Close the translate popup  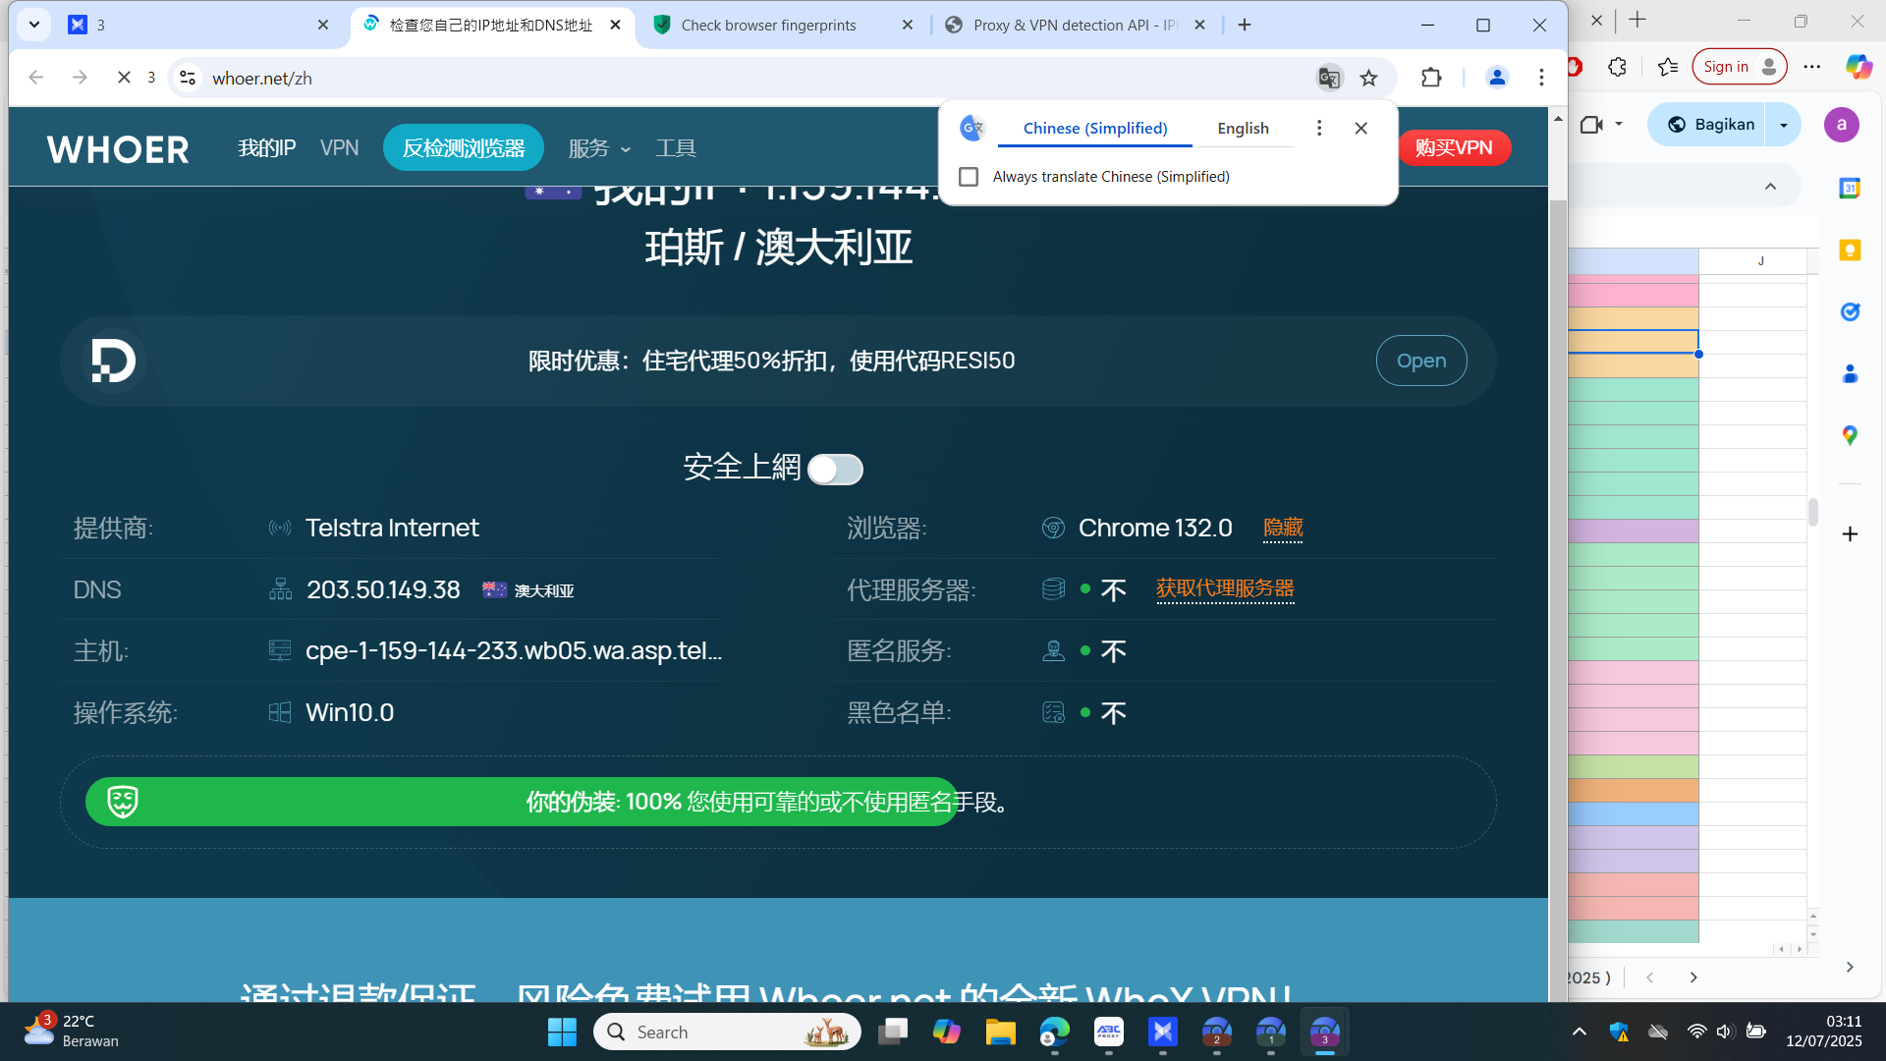[1360, 128]
